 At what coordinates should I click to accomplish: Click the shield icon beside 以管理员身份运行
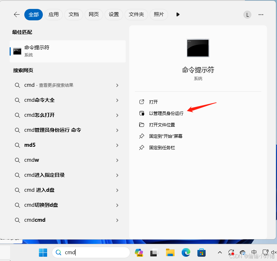pyautogui.click(x=142, y=113)
